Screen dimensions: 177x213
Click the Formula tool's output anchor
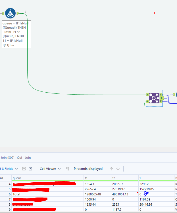pos(18,13)
